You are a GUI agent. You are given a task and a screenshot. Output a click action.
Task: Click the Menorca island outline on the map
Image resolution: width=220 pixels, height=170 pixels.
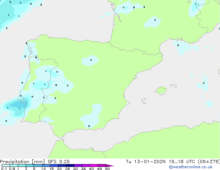tap(173, 86)
